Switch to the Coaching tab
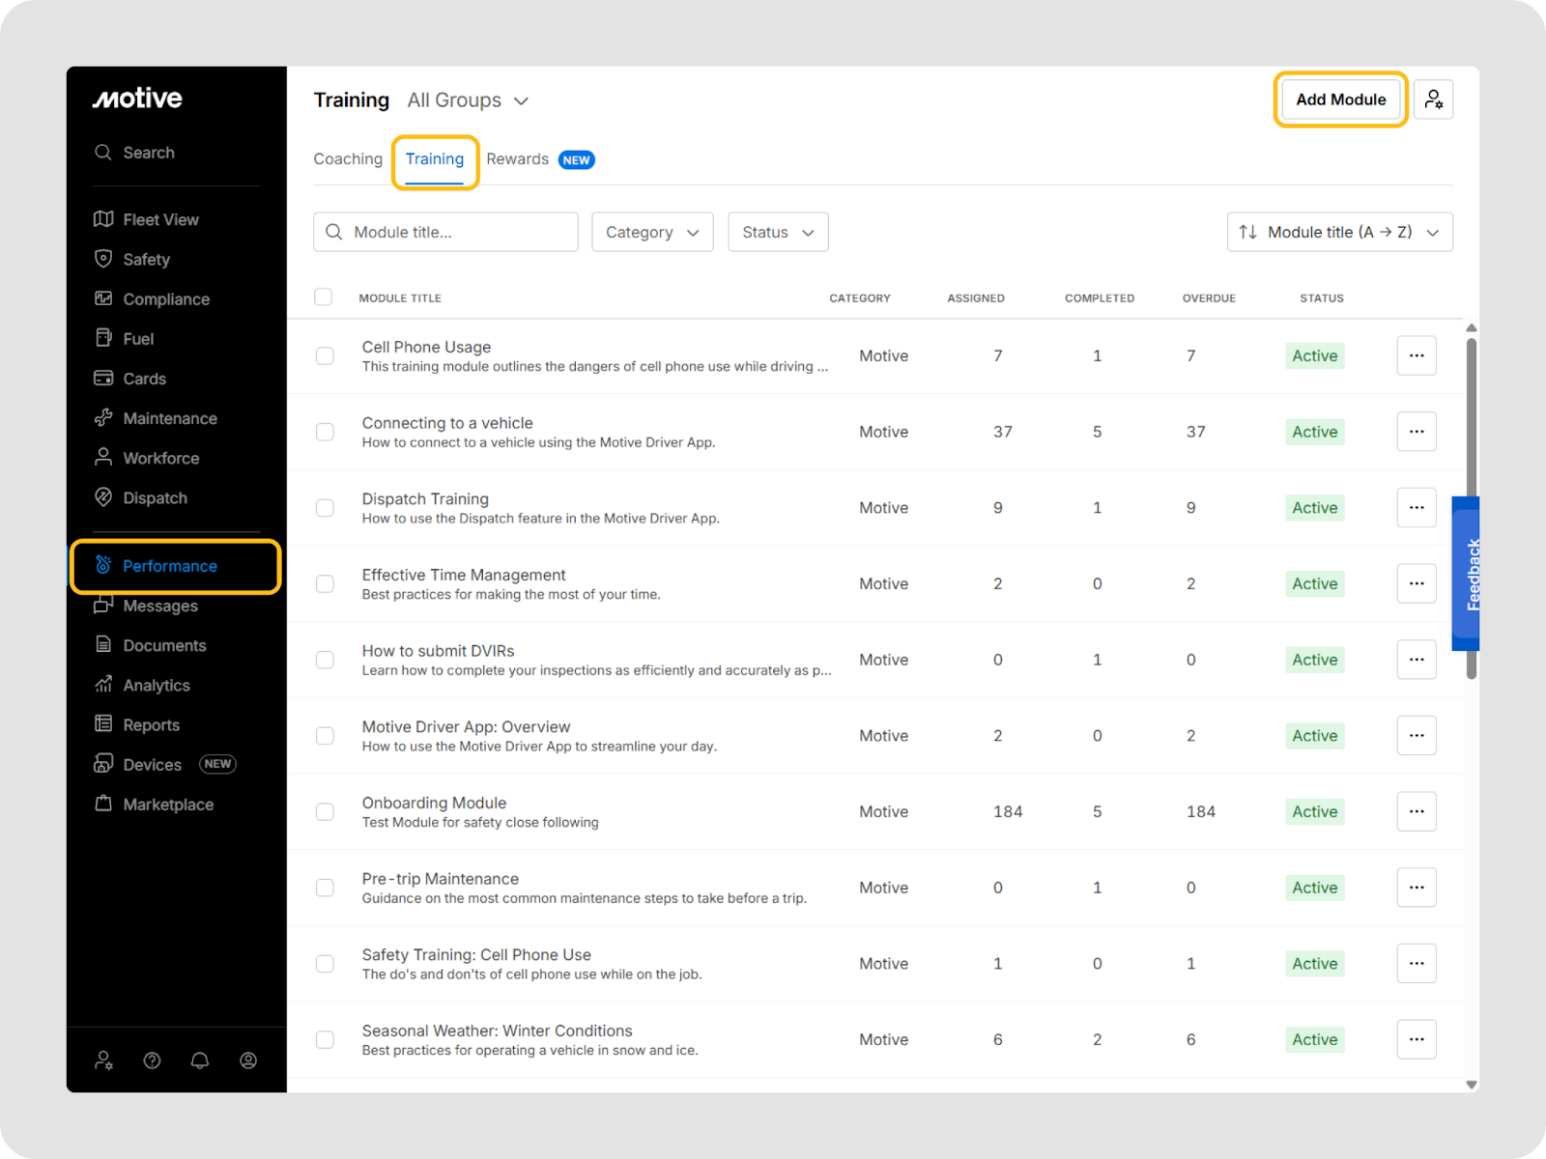This screenshot has height=1159, width=1546. [348, 159]
